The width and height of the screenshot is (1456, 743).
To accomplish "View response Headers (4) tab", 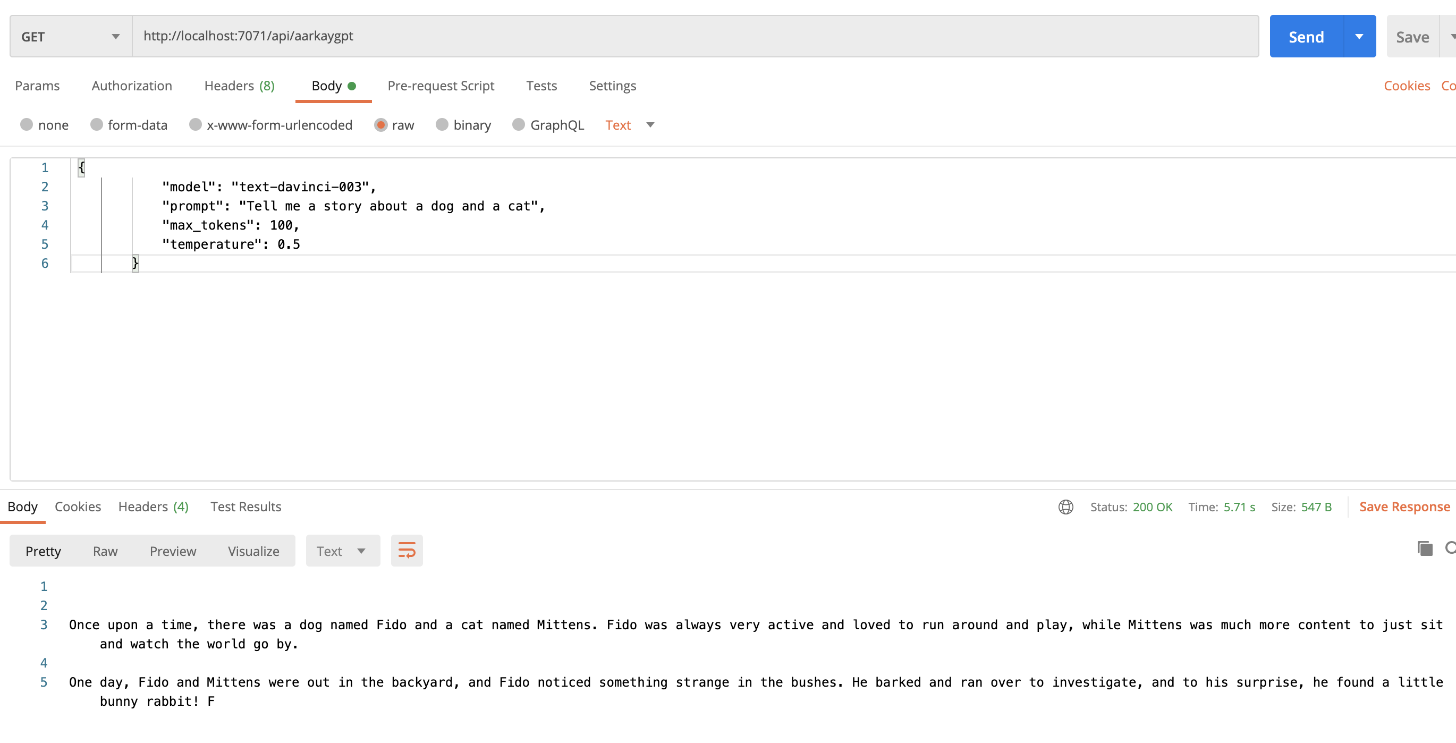I will [153, 506].
